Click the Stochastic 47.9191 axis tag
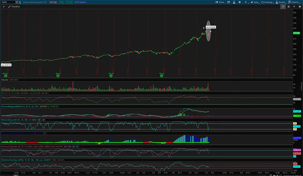The height and width of the screenshot is (176, 303). pos(297,154)
